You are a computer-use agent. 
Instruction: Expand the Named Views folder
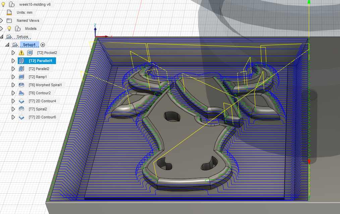(x=2, y=20)
